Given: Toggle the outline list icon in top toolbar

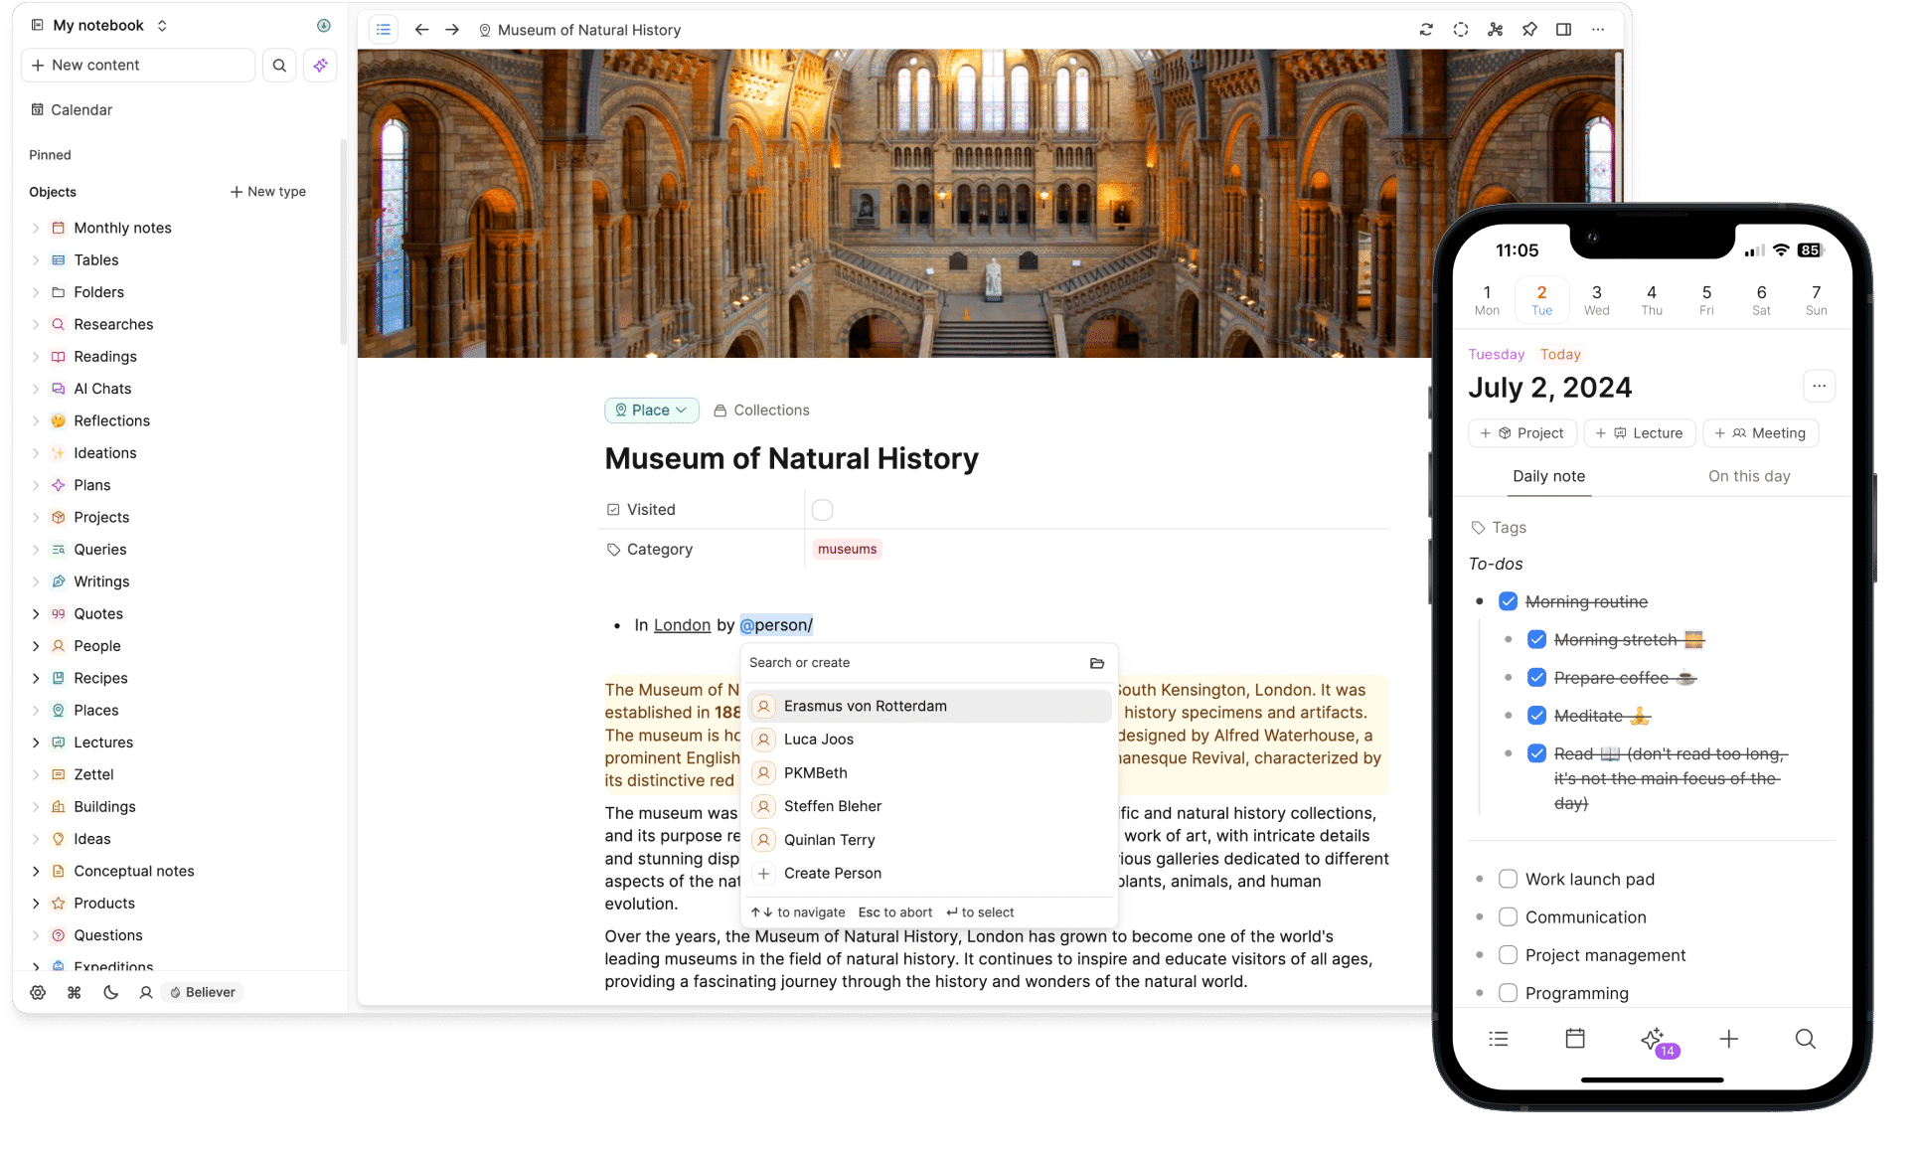Looking at the screenshot, I should click(384, 30).
